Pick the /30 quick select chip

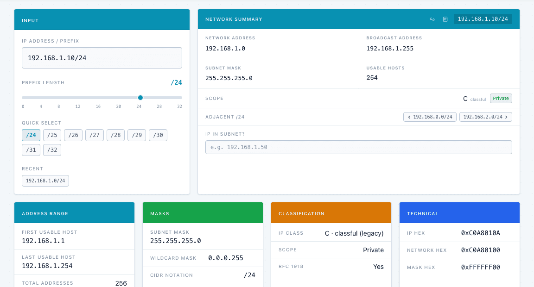point(158,135)
